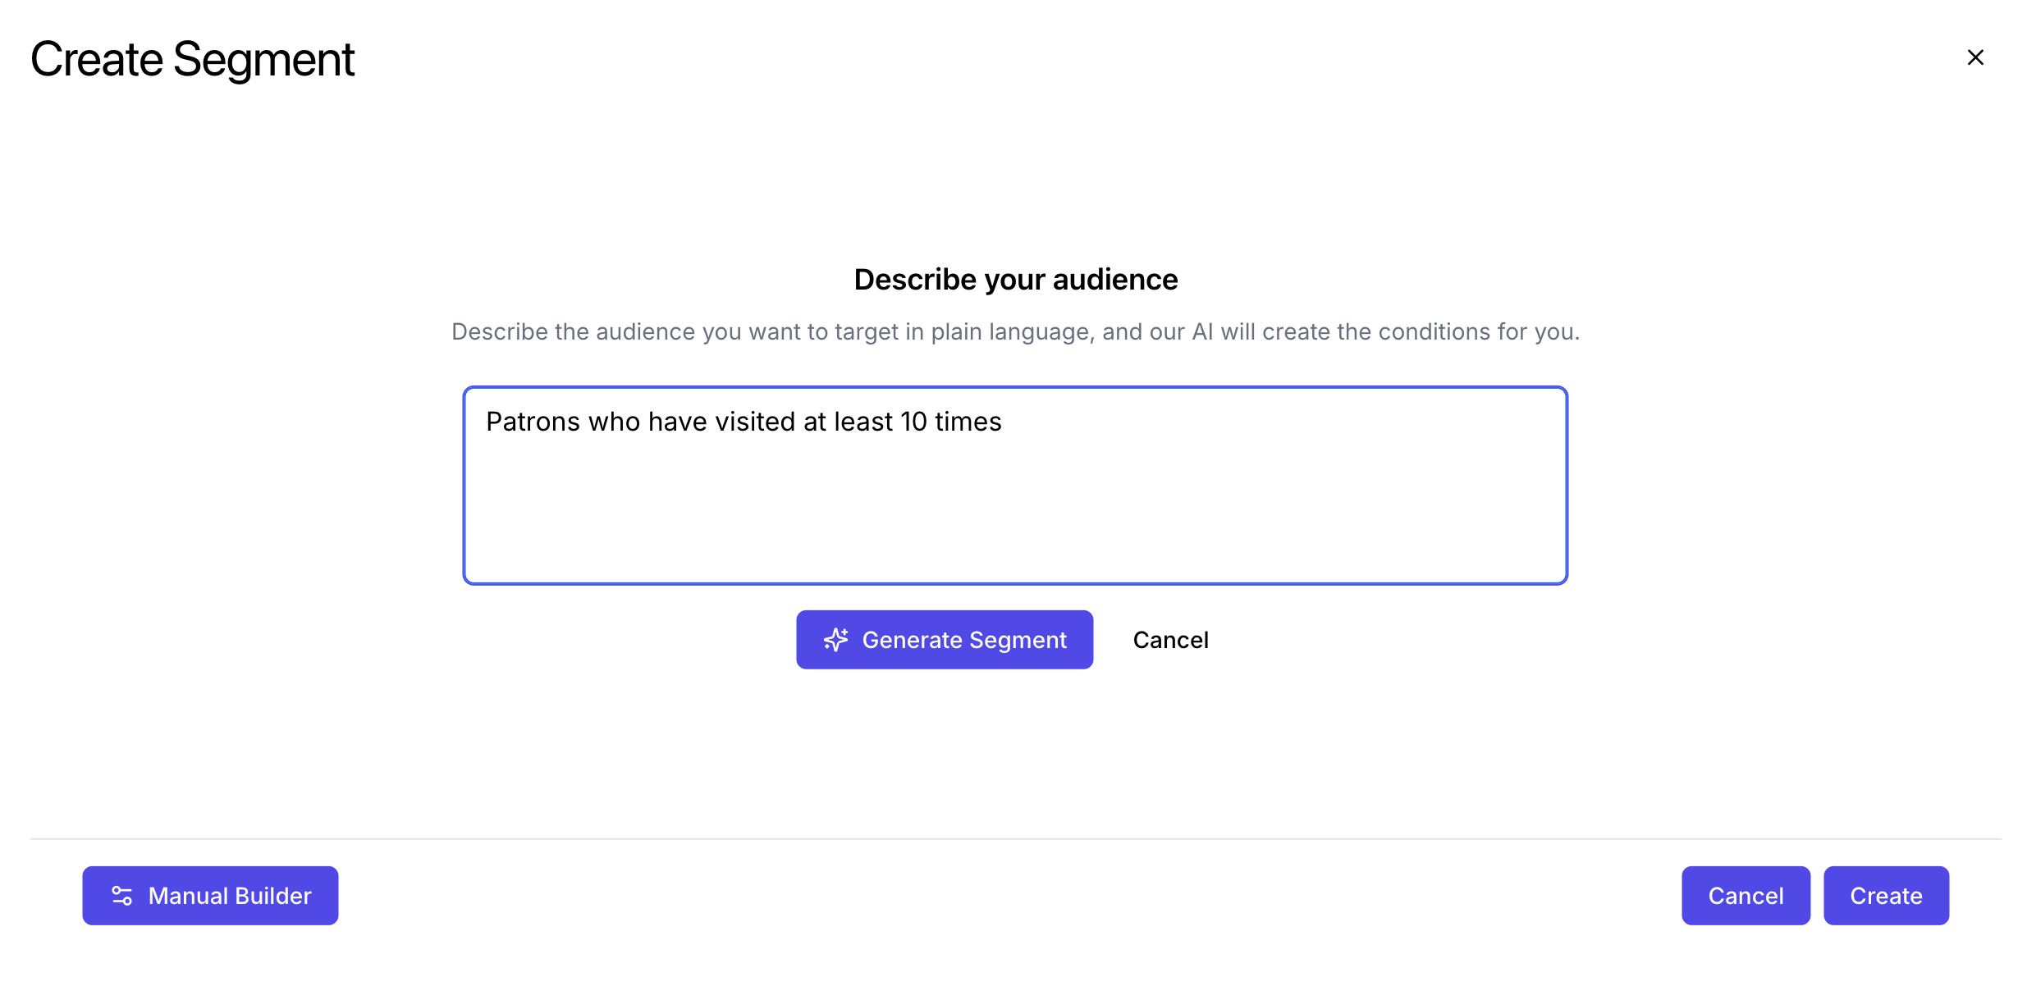Click the number '10' in the description

point(913,422)
